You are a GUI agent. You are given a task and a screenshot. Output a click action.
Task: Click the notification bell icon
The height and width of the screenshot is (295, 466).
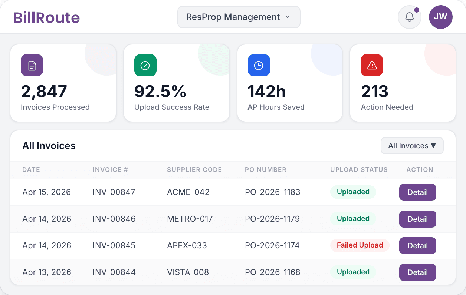coord(409,17)
